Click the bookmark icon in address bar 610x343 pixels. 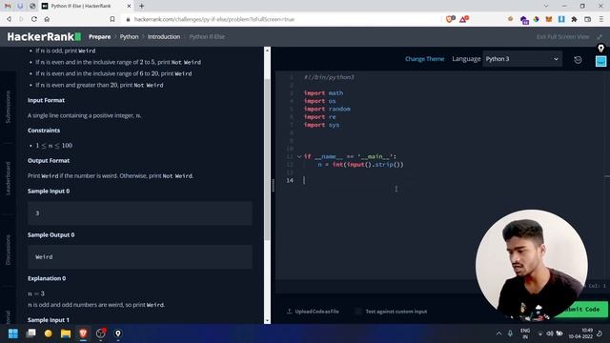112,19
